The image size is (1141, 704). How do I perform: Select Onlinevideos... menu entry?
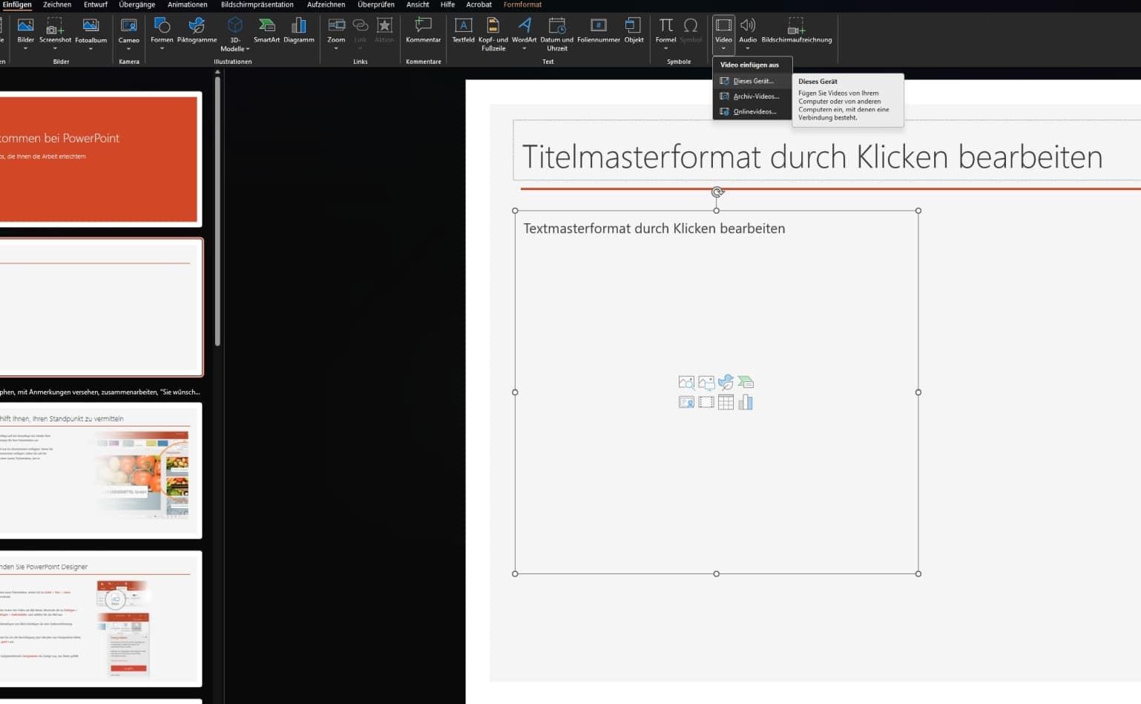(754, 112)
